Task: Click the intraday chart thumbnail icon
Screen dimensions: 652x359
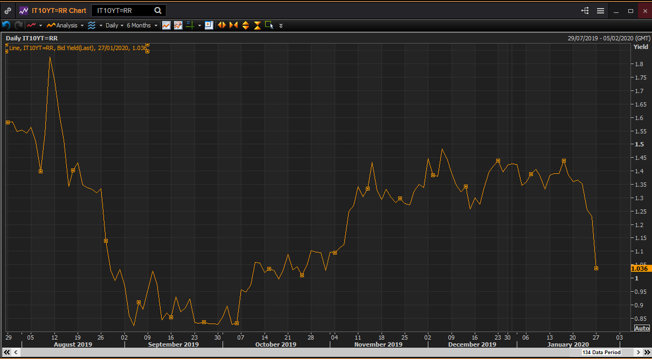Action: (209, 25)
